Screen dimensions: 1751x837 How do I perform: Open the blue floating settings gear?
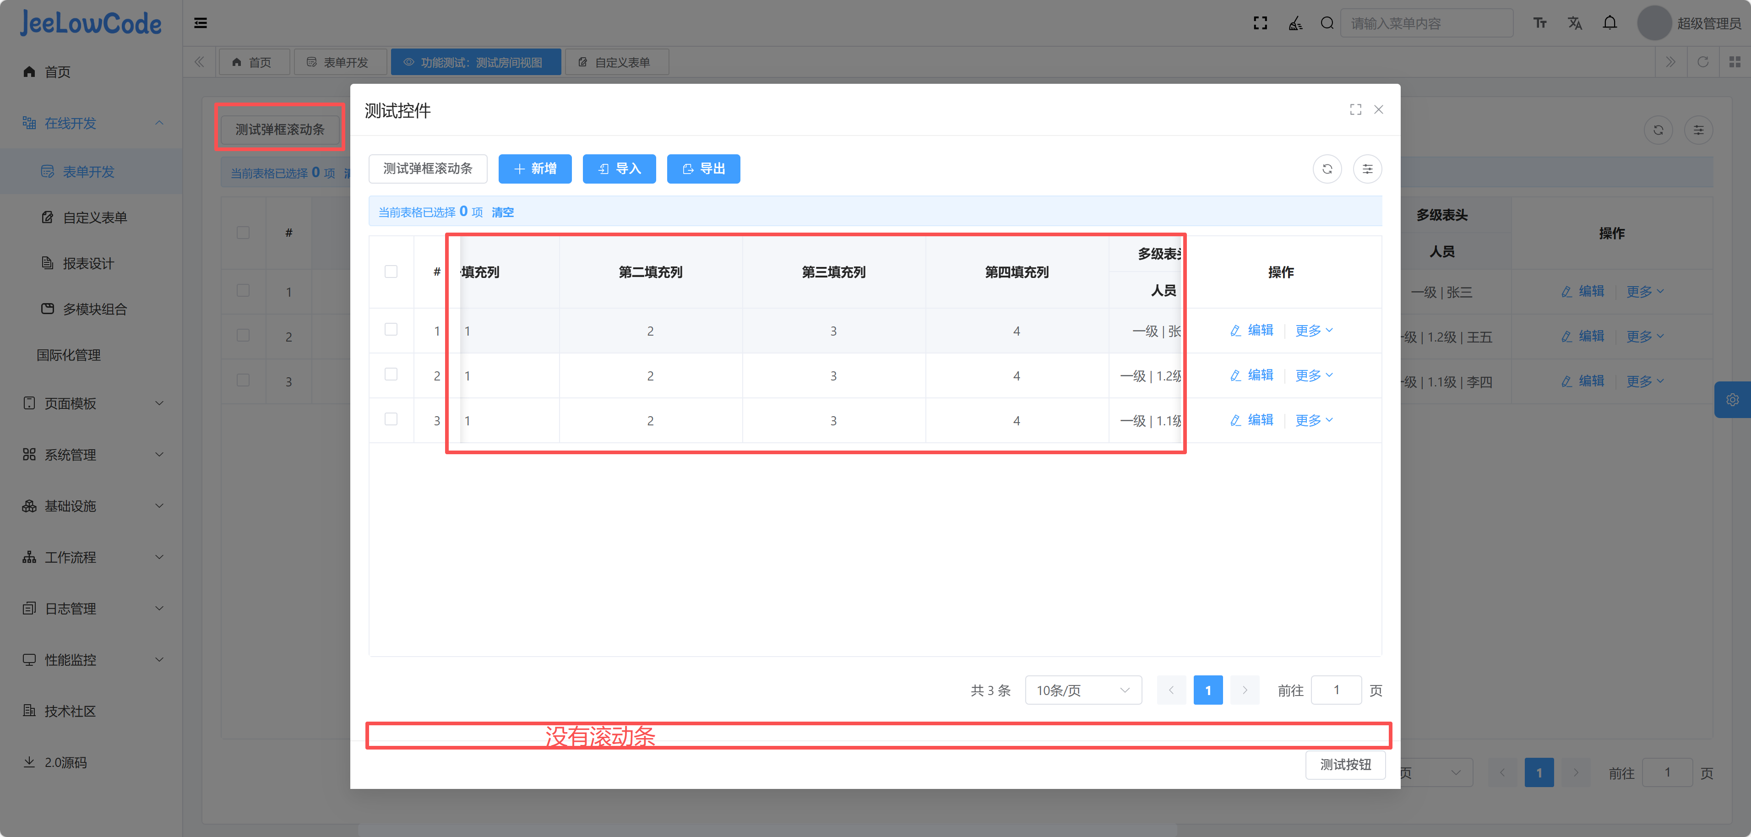(1732, 400)
